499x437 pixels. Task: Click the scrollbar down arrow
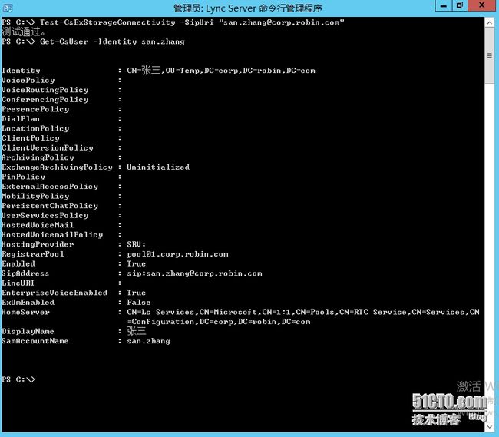490,426
